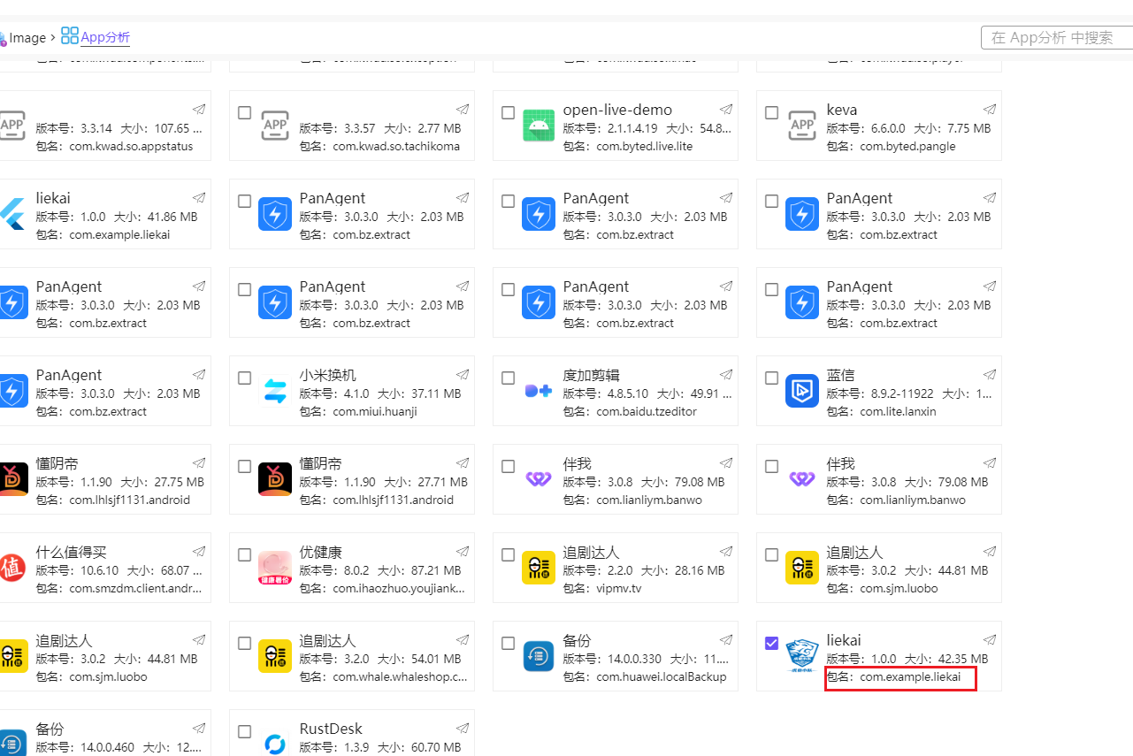
Task: Click the 小米换机 app name
Action: [328, 375]
